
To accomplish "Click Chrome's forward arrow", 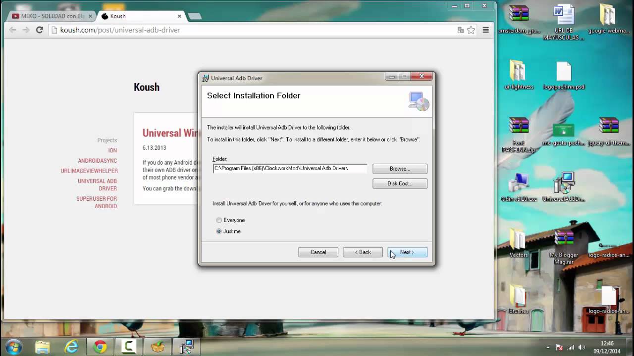I will [26, 30].
